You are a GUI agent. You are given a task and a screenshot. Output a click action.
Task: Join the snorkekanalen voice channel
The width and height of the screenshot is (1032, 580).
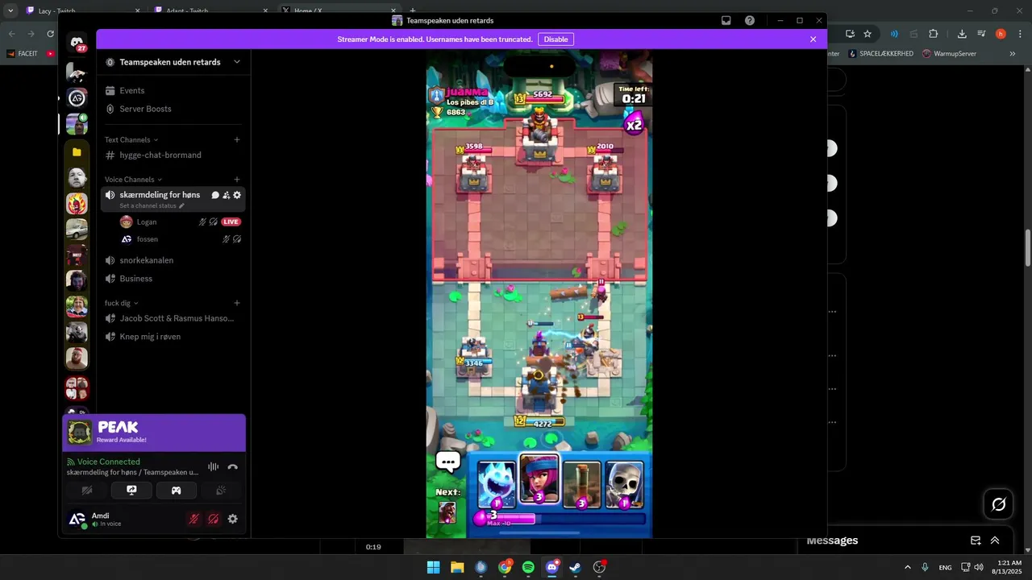147,260
